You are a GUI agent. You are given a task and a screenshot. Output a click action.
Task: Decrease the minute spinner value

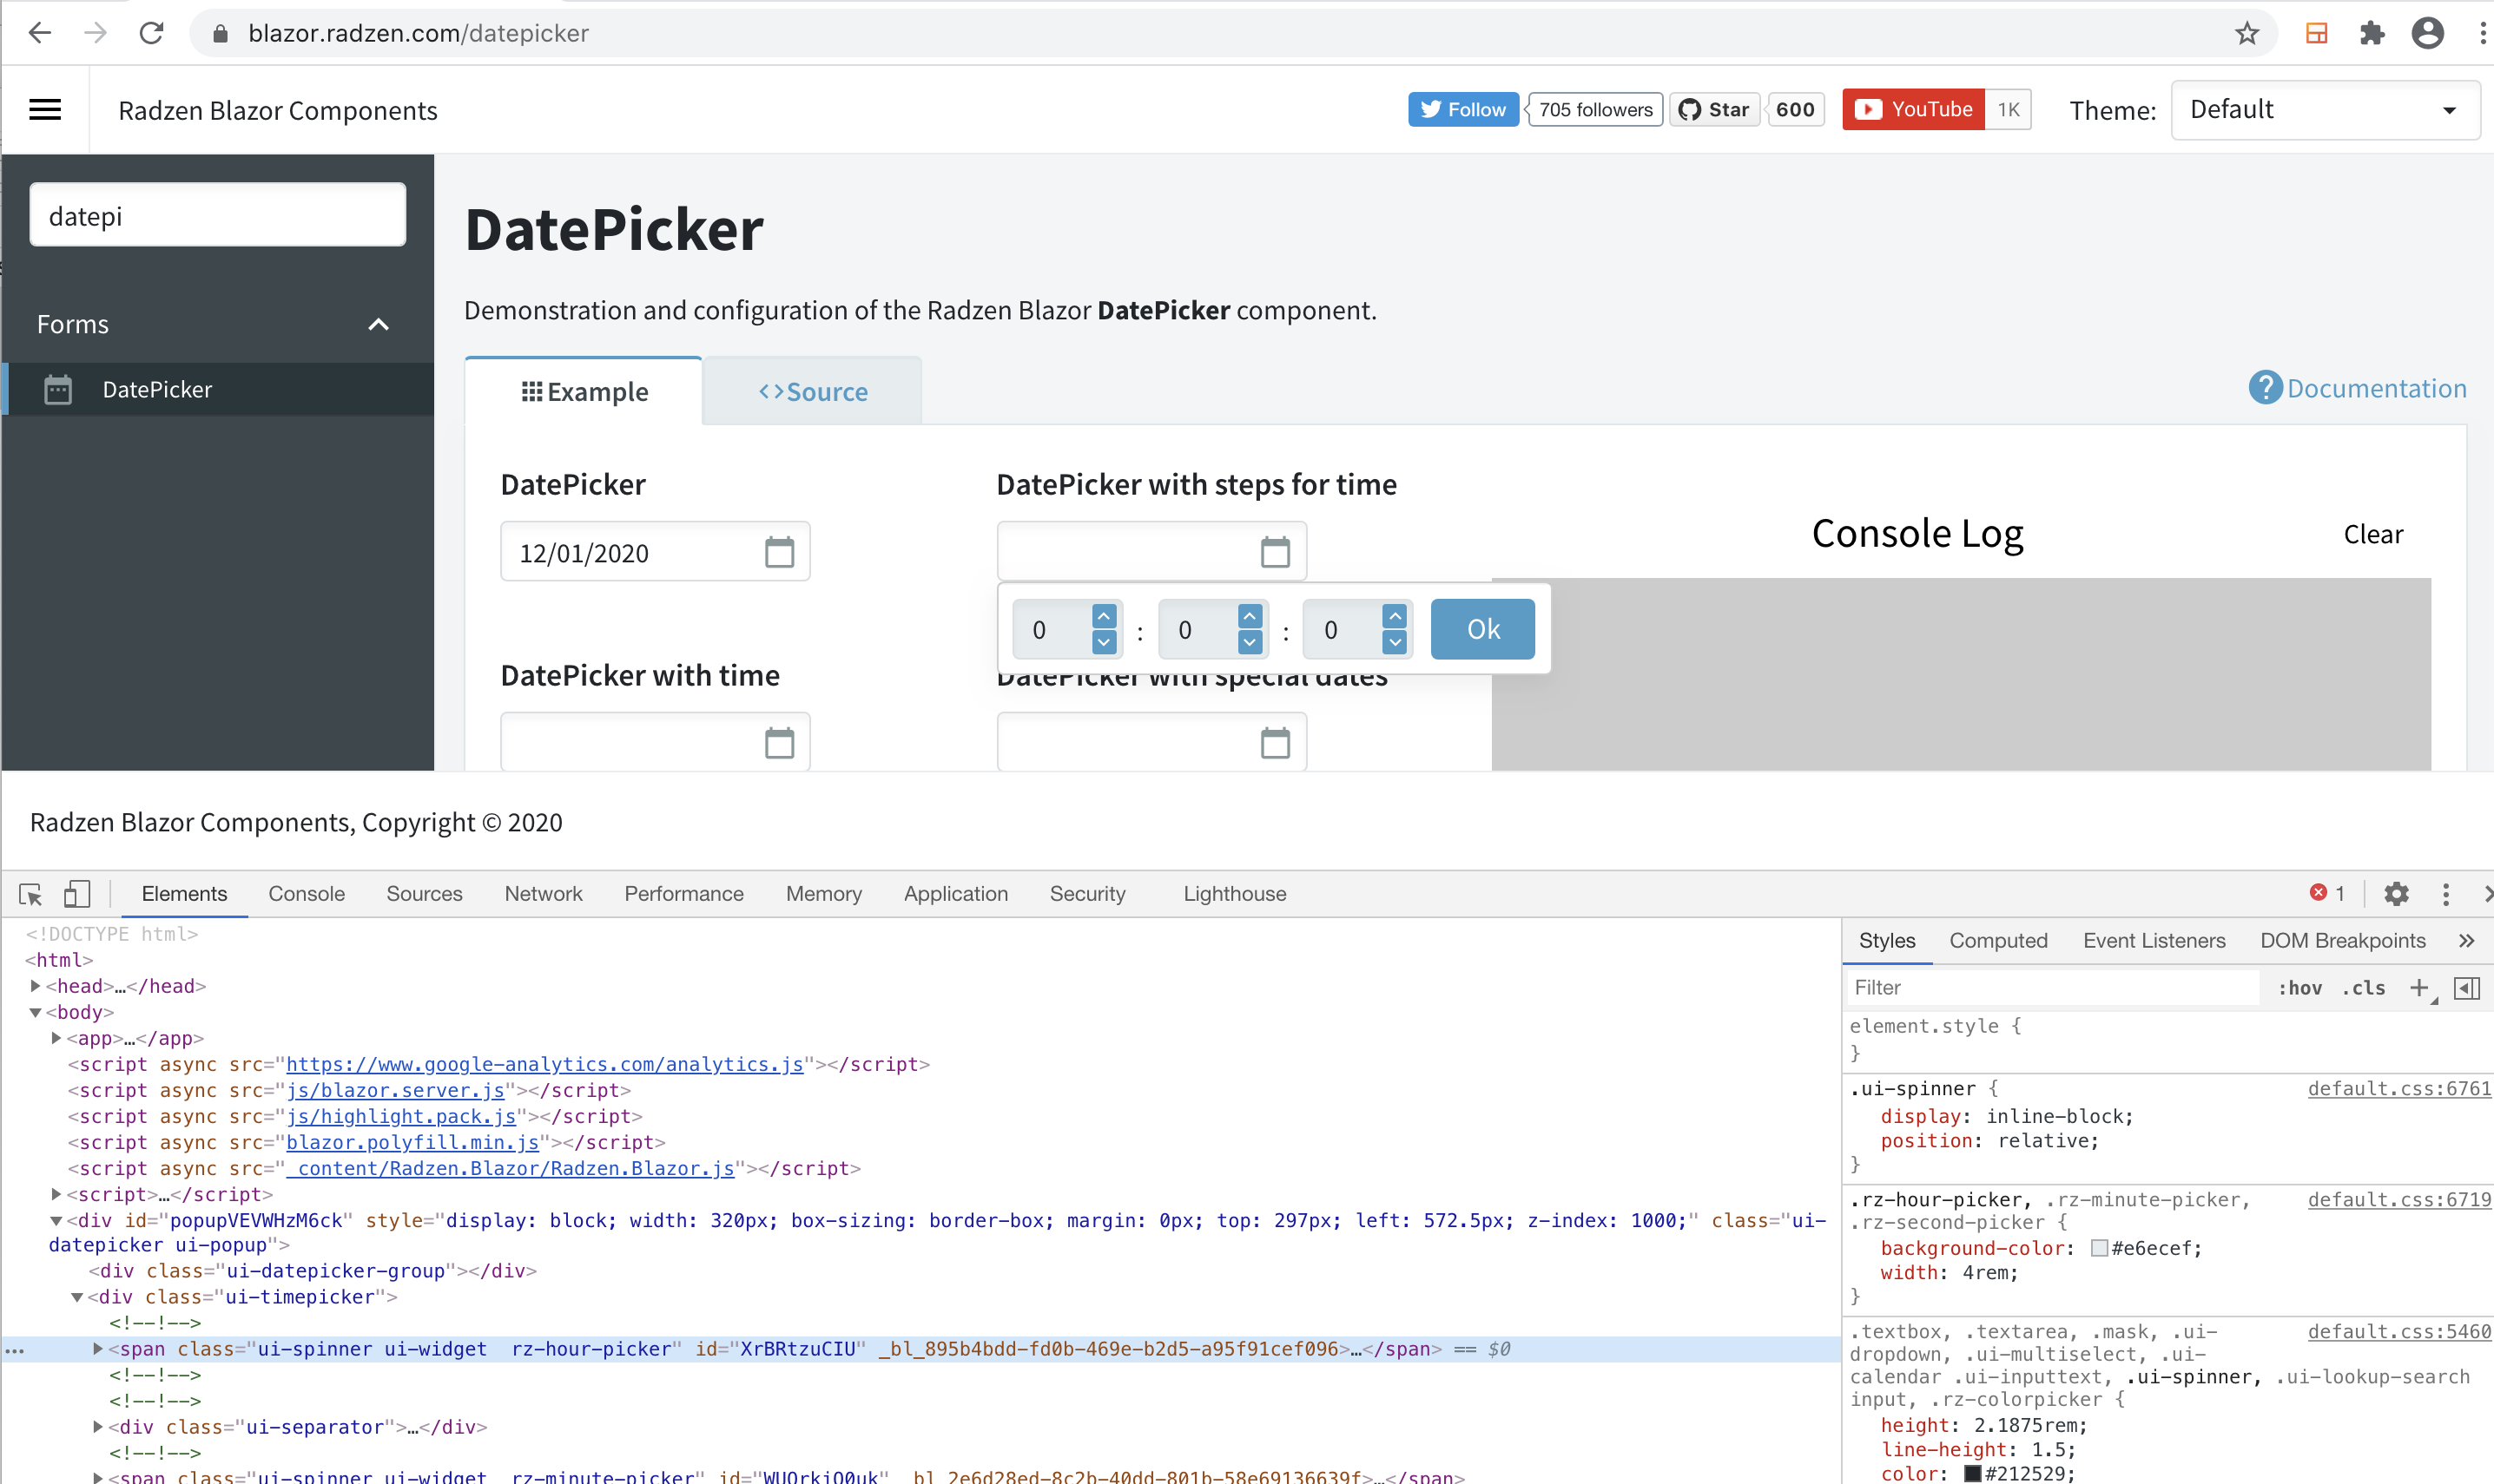(x=1250, y=641)
